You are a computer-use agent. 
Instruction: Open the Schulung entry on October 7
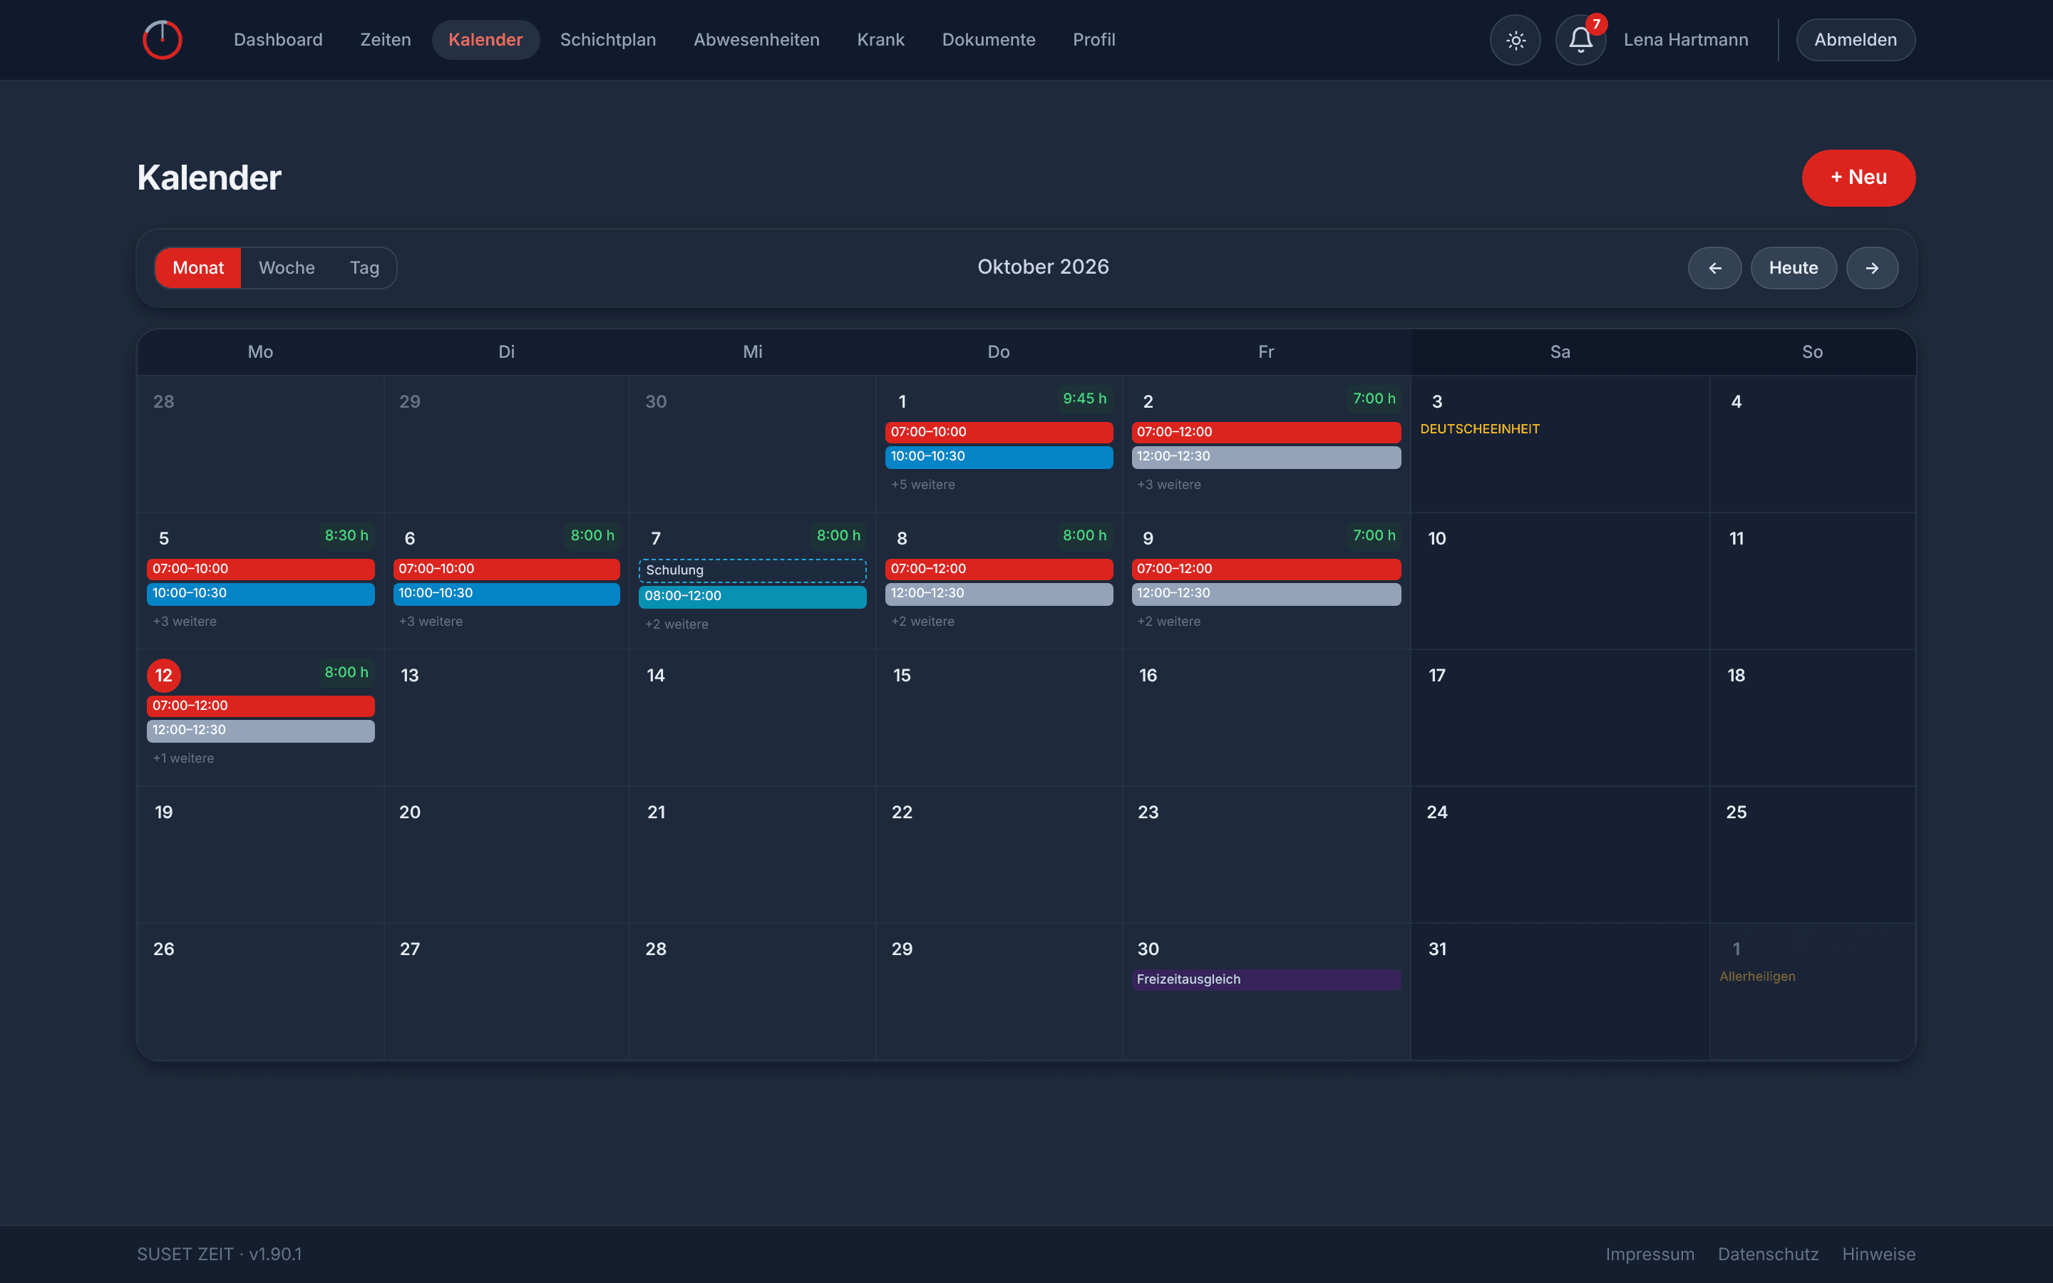click(x=753, y=570)
